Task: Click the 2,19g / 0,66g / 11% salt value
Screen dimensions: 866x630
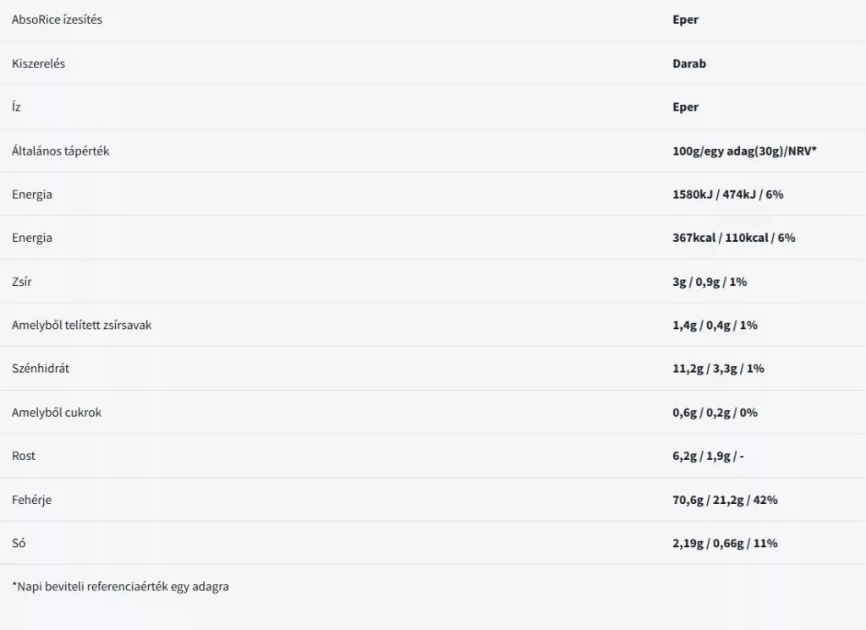Action: tap(725, 543)
